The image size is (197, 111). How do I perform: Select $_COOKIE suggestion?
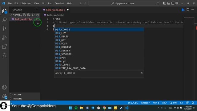[99, 30]
